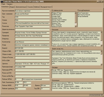Click the Страна field with США
Screen dimensions: 104x97
pos(32,20)
